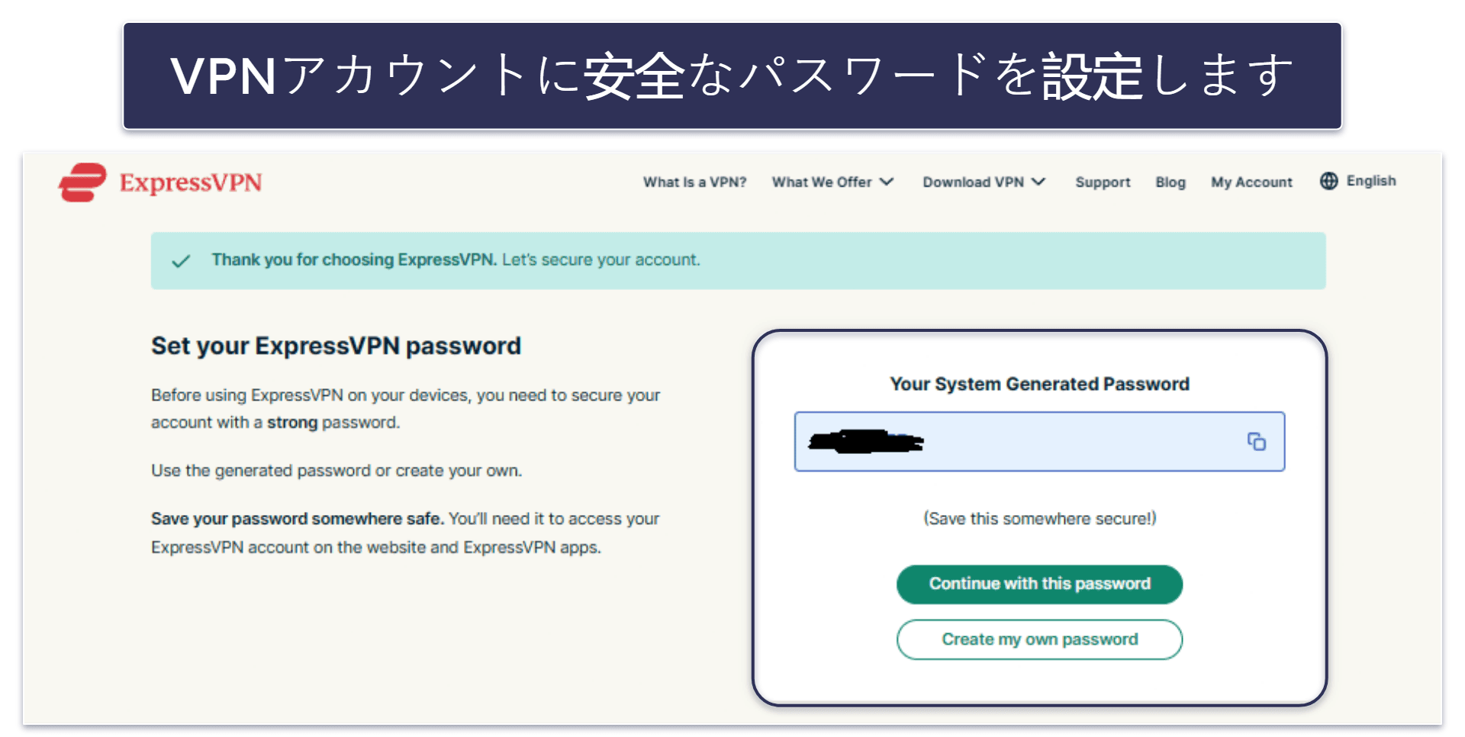Click the ExpressVPN wordmark

(x=191, y=182)
